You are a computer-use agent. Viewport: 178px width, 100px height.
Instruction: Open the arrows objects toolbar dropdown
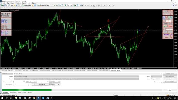tap(112, 5)
